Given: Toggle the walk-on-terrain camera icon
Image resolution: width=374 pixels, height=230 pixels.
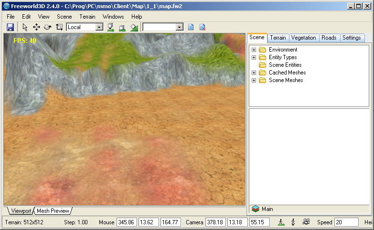Looking at the screenshot, I should coord(281,222).
